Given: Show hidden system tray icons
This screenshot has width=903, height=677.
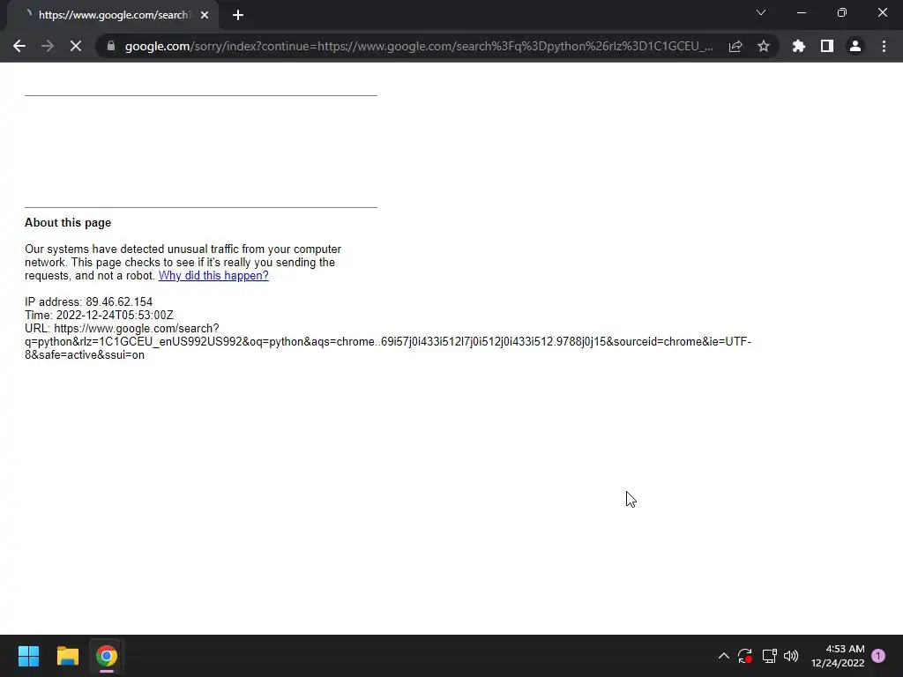Looking at the screenshot, I should [724, 656].
